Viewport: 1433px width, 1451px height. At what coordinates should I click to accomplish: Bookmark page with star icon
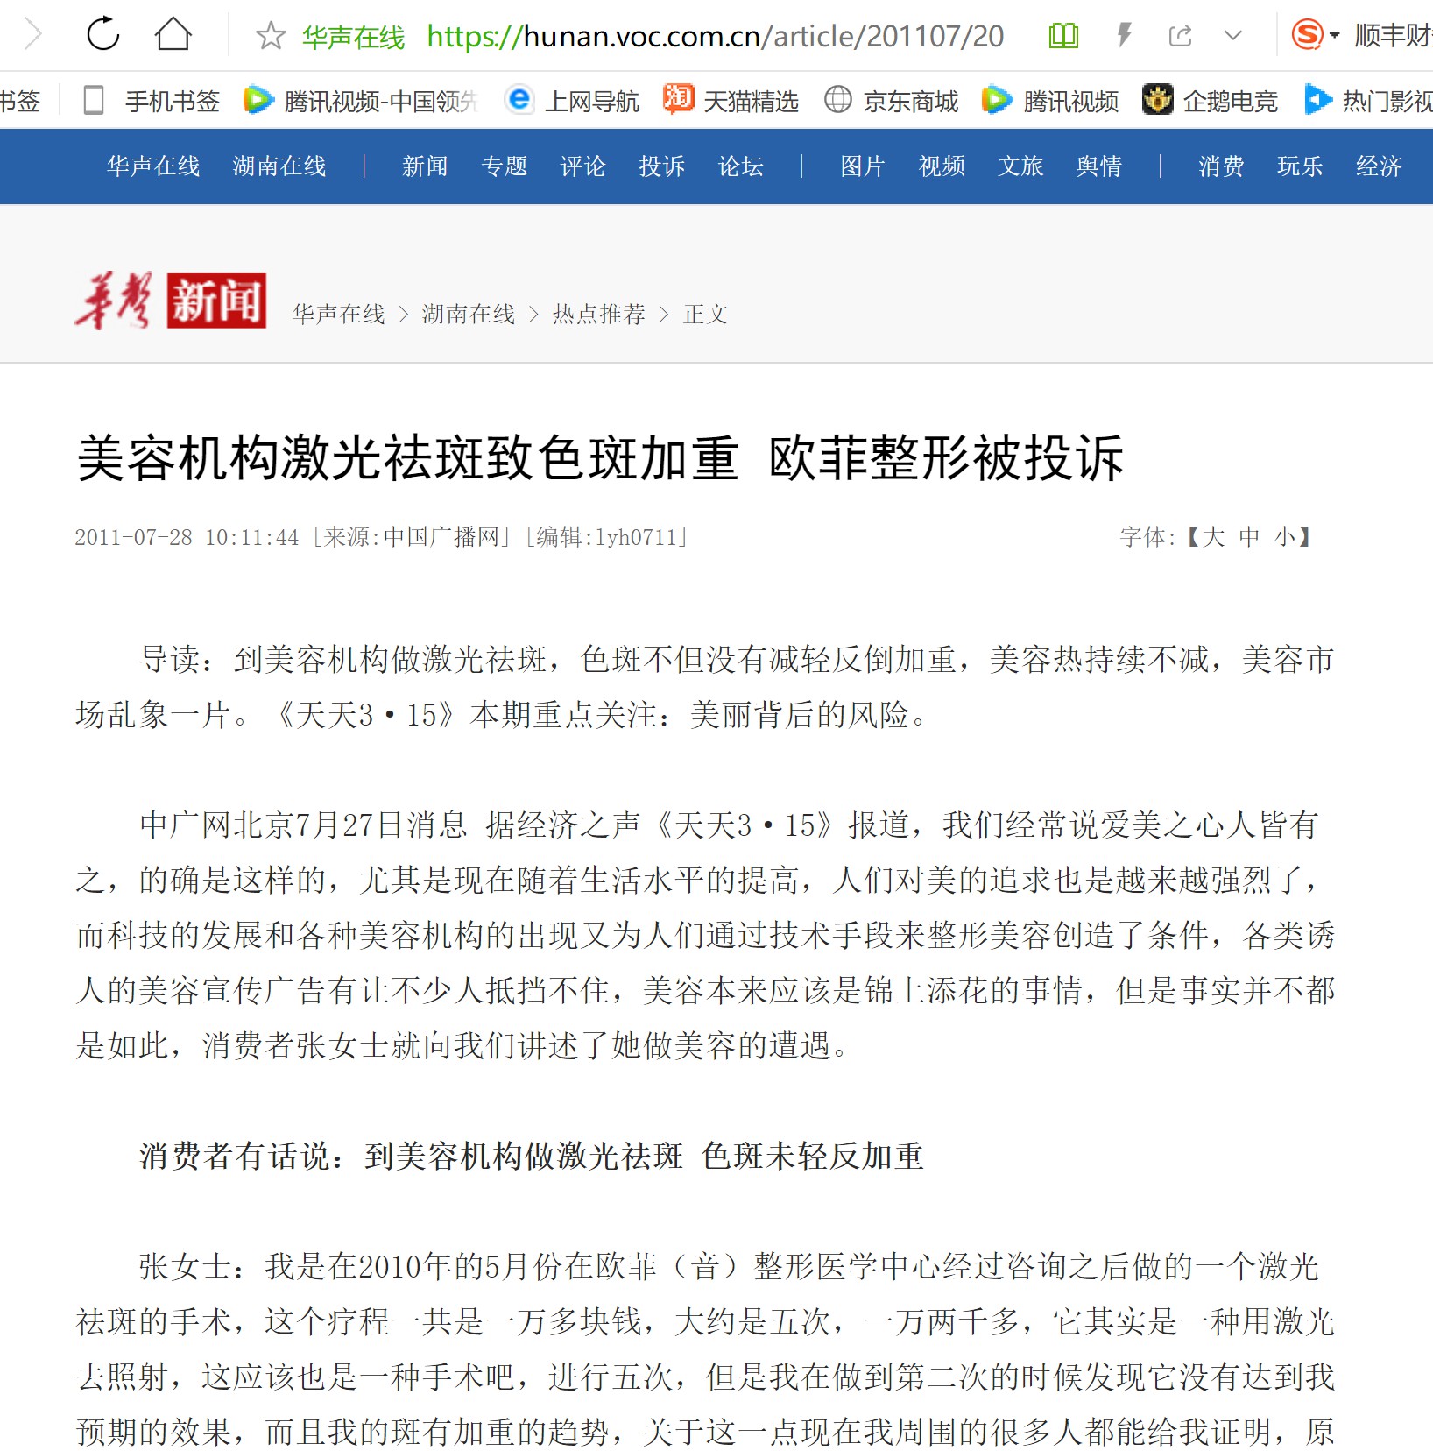click(271, 36)
